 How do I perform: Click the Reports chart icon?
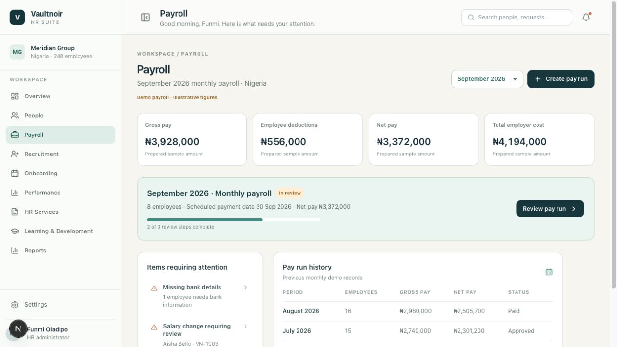pyautogui.click(x=15, y=251)
